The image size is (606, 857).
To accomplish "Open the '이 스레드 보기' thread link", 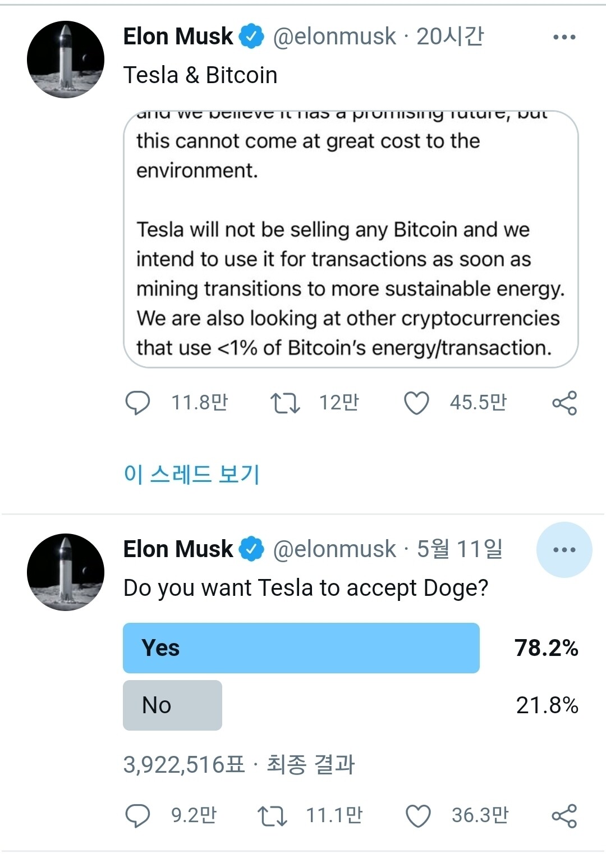I will point(191,474).
